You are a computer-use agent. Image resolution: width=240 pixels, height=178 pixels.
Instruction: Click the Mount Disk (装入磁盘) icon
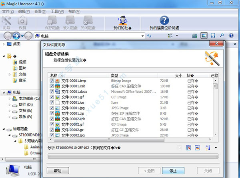point(70,23)
